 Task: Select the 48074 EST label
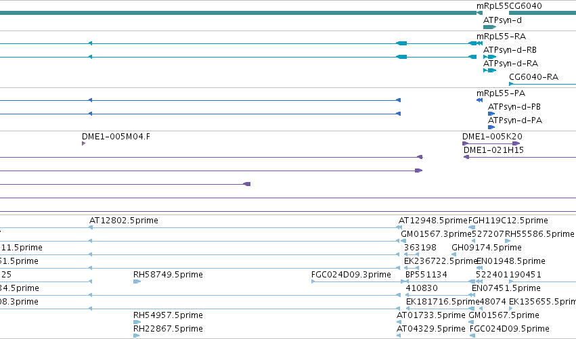tap(493, 302)
